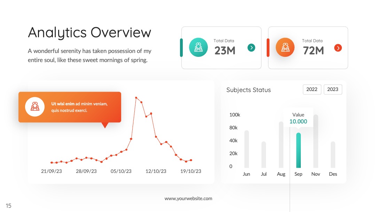The image size is (376, 212).
Task: Click the peak data point of the line chart
Action: pos(136,98)
